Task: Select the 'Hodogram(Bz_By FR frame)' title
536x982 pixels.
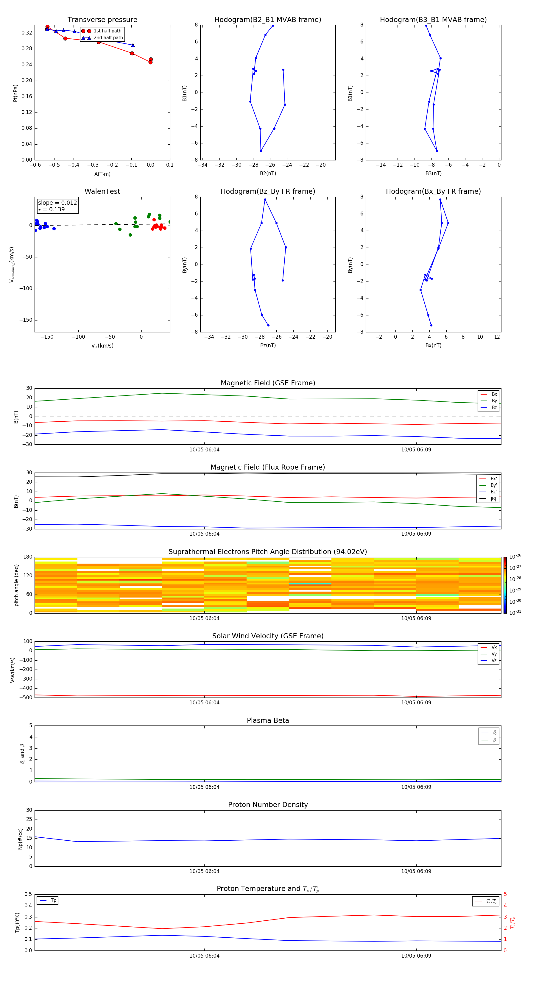Action: [268, 191]
